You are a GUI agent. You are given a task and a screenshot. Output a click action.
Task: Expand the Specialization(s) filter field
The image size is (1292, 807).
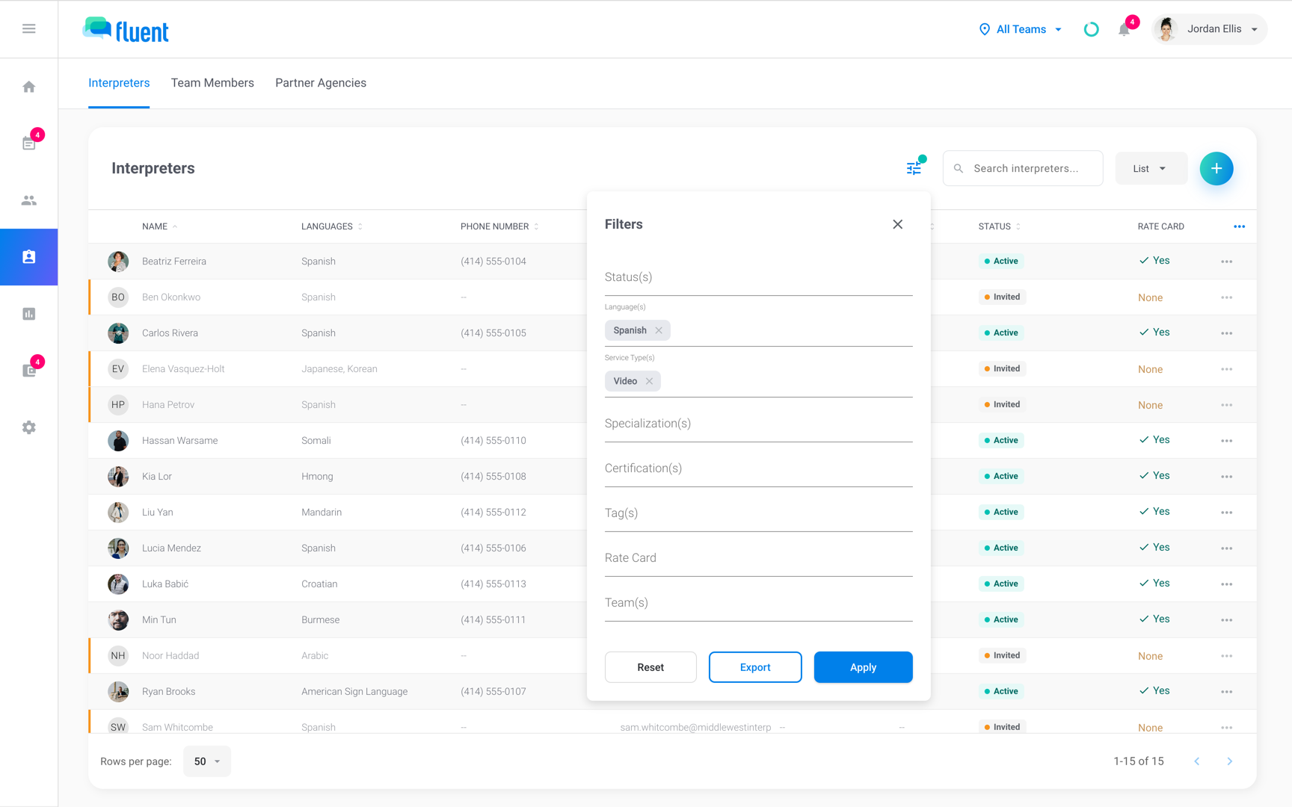pyautogui.click(x=758, y=424)
